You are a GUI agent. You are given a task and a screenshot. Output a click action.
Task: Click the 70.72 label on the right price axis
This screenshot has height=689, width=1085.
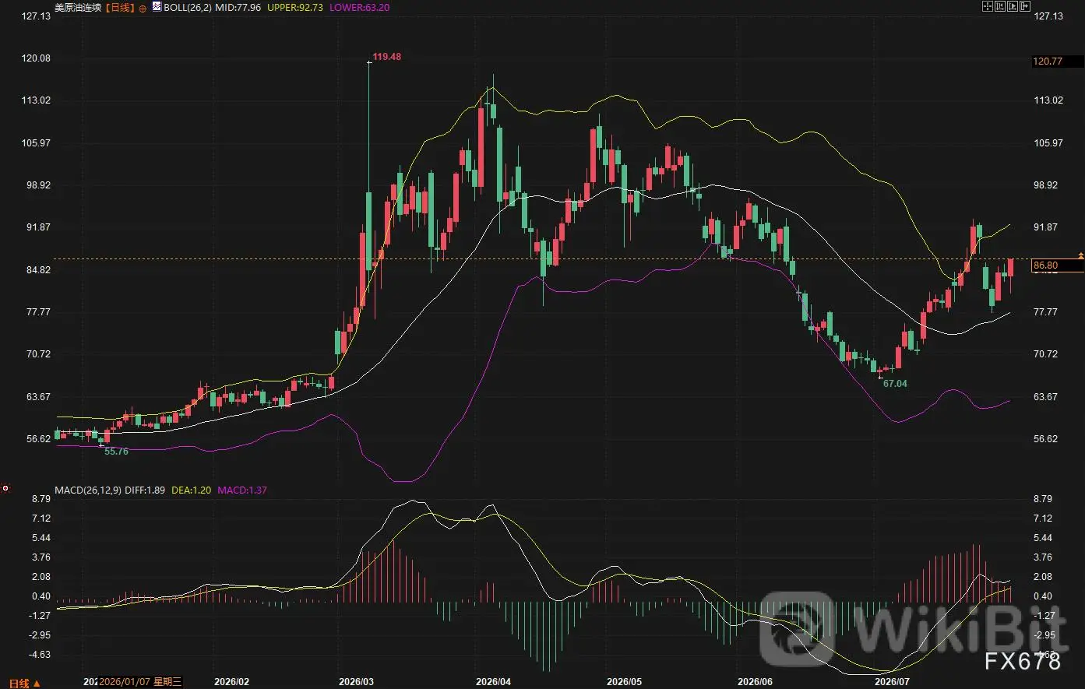pyautogui.click(x=1045, y=354)
